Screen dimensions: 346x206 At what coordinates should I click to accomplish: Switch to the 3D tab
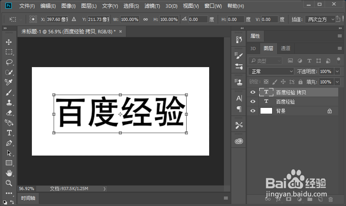pos(253,48)
